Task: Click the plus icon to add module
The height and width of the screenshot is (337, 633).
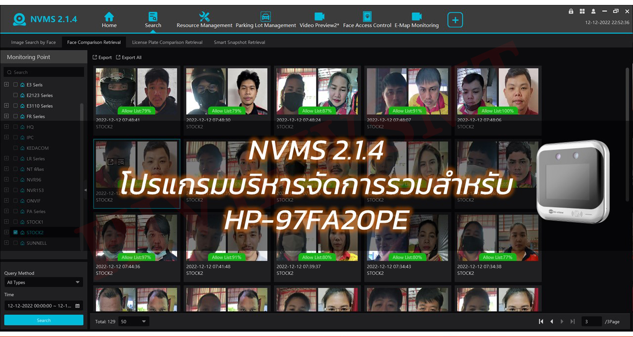Action: tap(455, 20)
